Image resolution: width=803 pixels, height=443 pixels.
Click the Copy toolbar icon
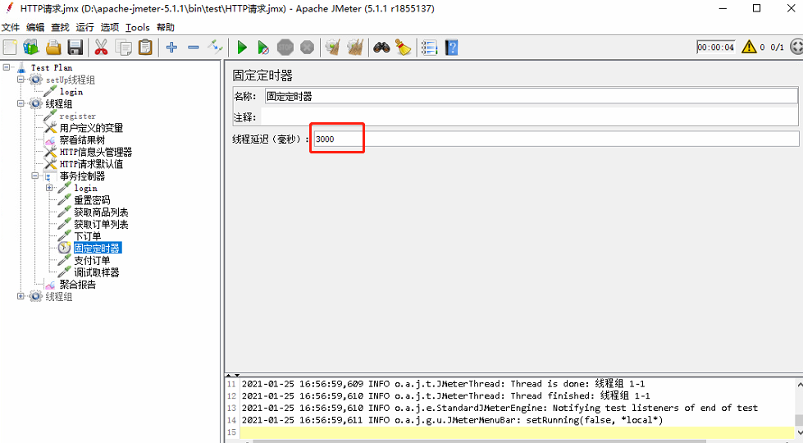point(123,48)
